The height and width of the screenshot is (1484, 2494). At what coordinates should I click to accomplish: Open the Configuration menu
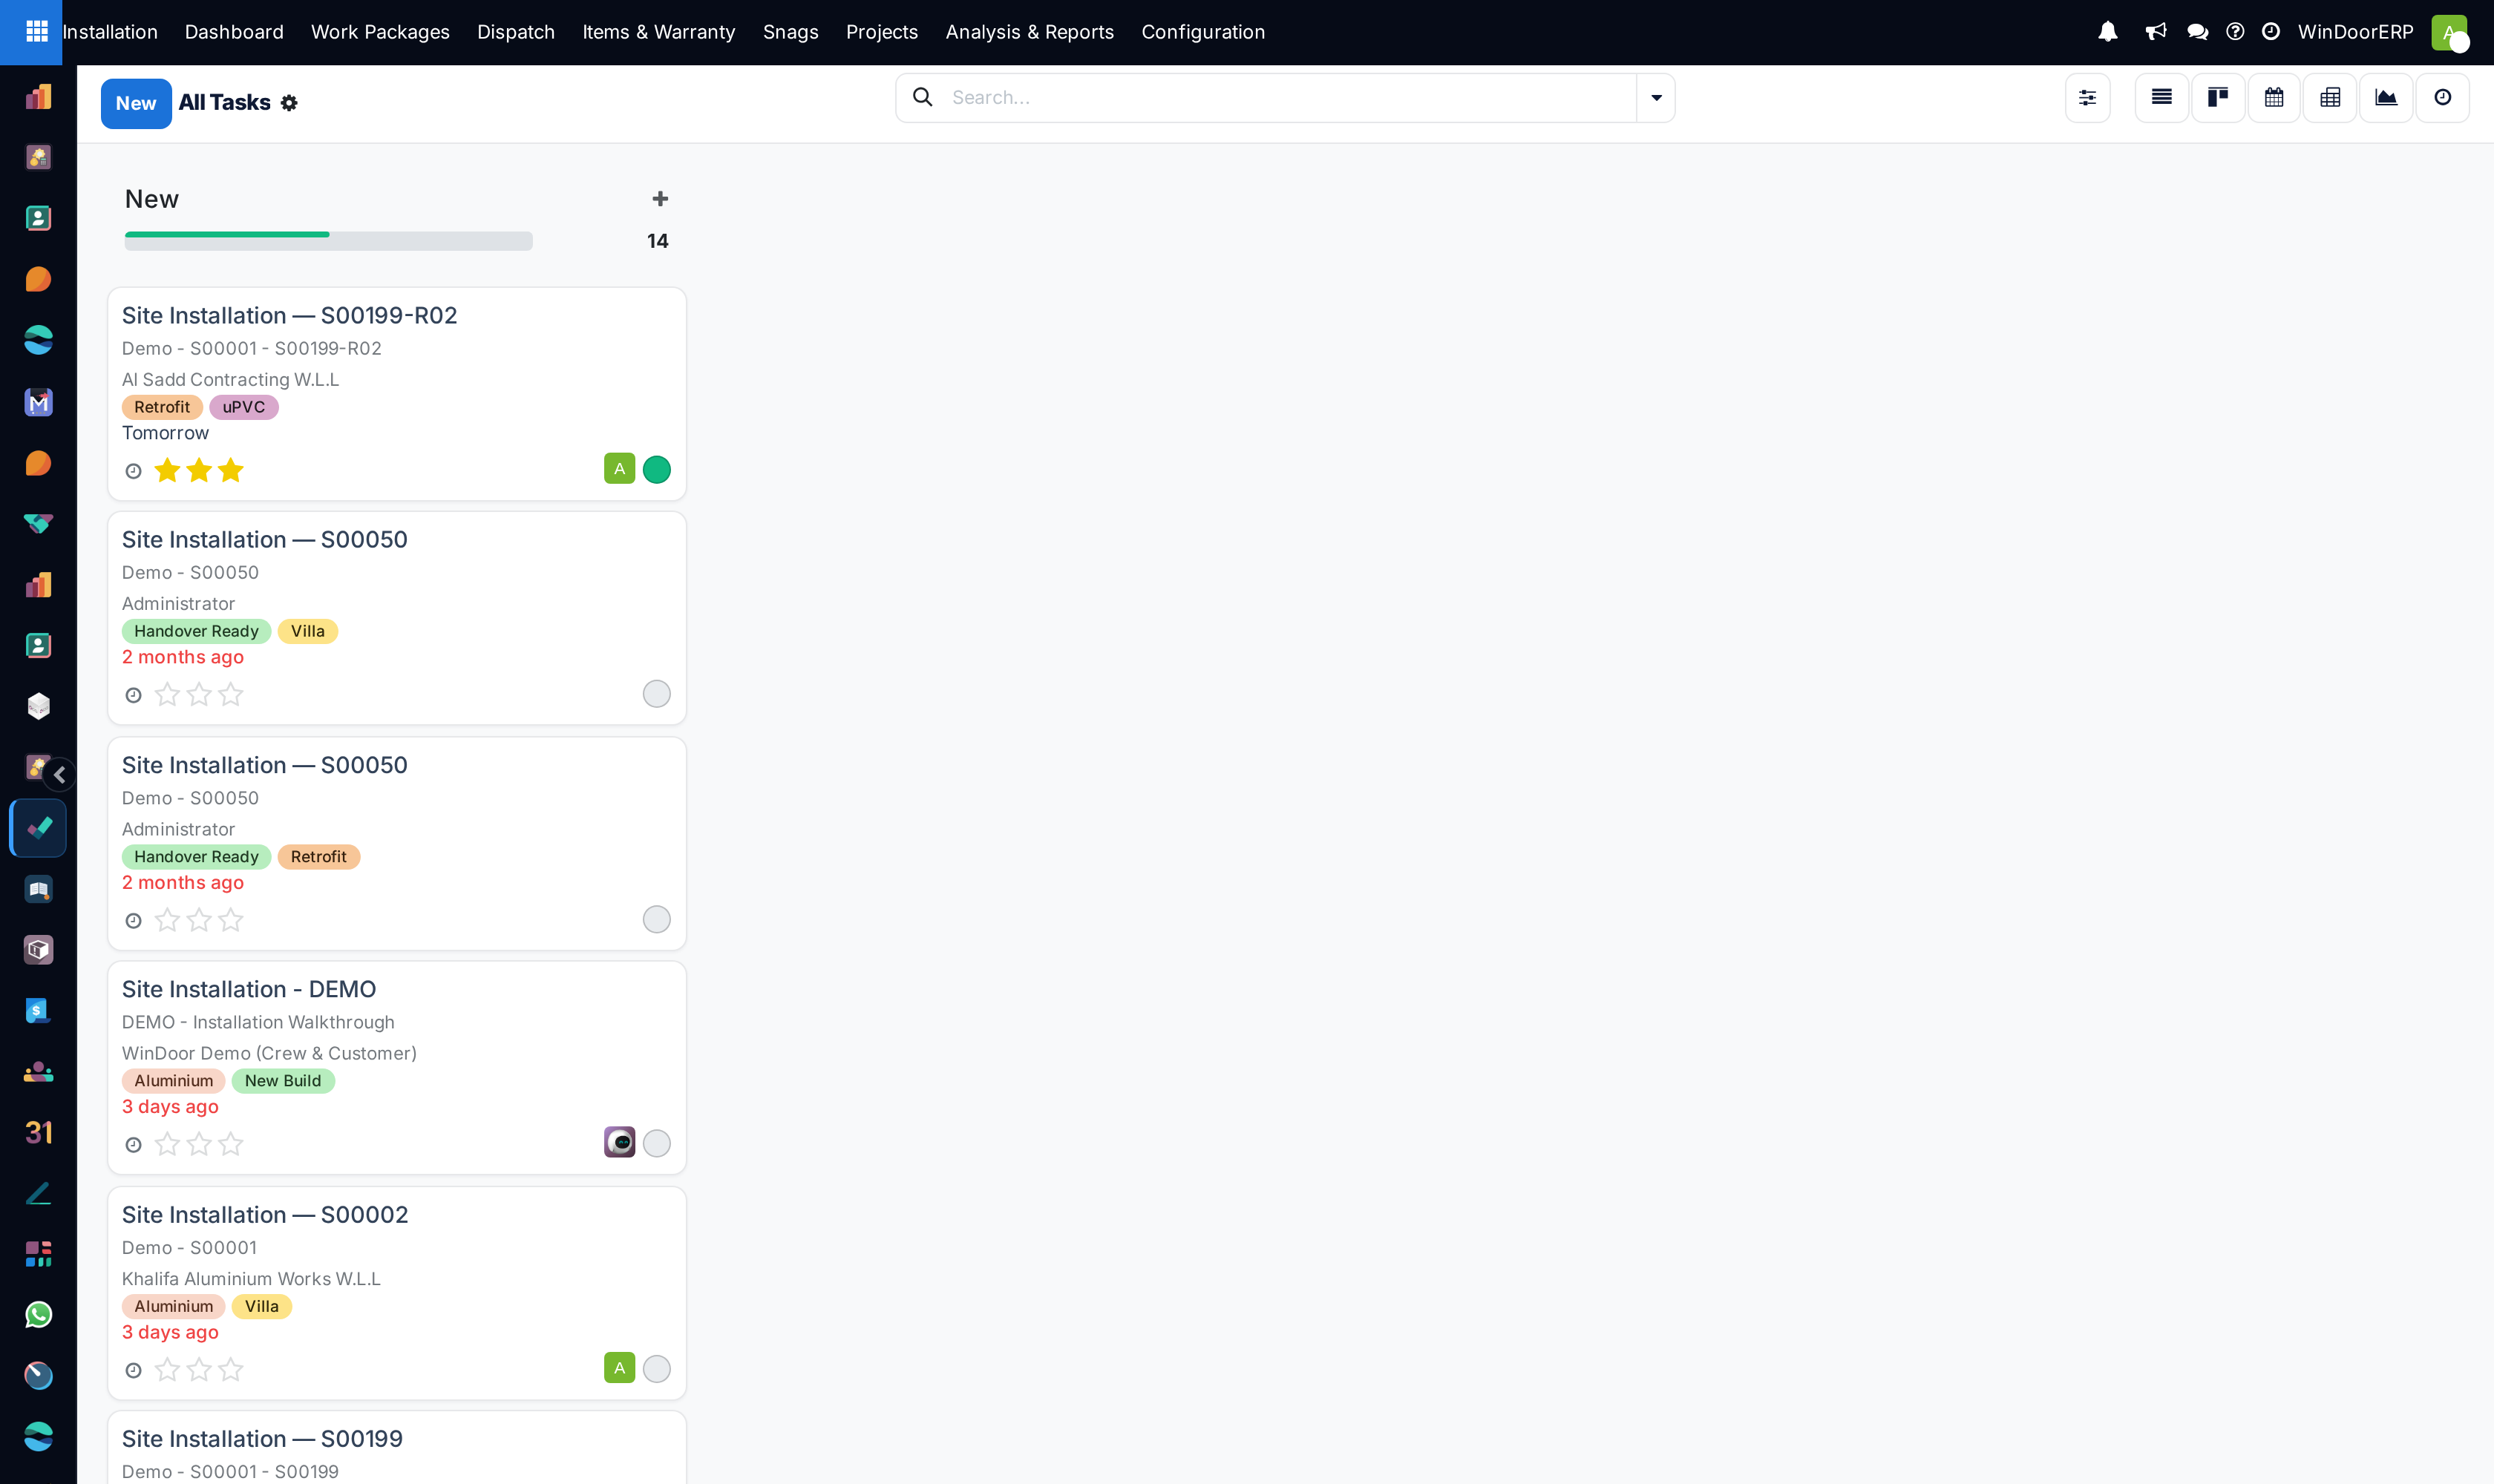coord(1202,32)
